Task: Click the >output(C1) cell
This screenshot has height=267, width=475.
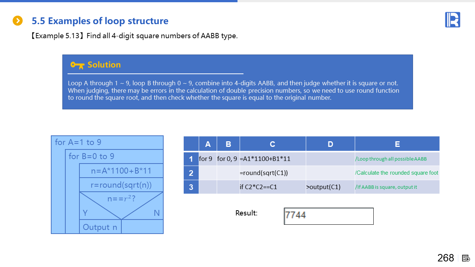Action: click(x=330, y=187)
